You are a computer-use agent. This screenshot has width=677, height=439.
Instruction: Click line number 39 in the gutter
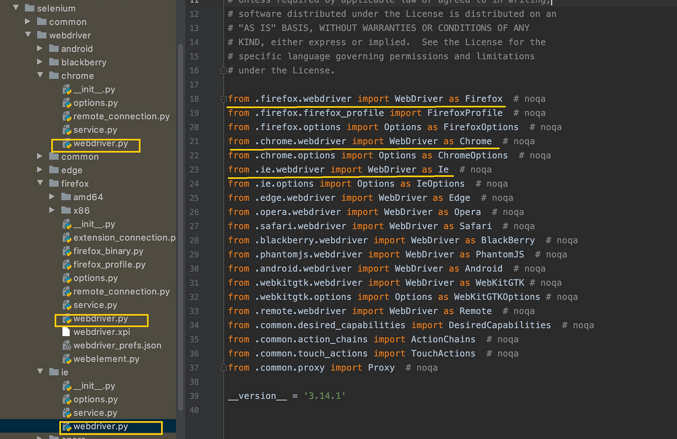(194, 396)
